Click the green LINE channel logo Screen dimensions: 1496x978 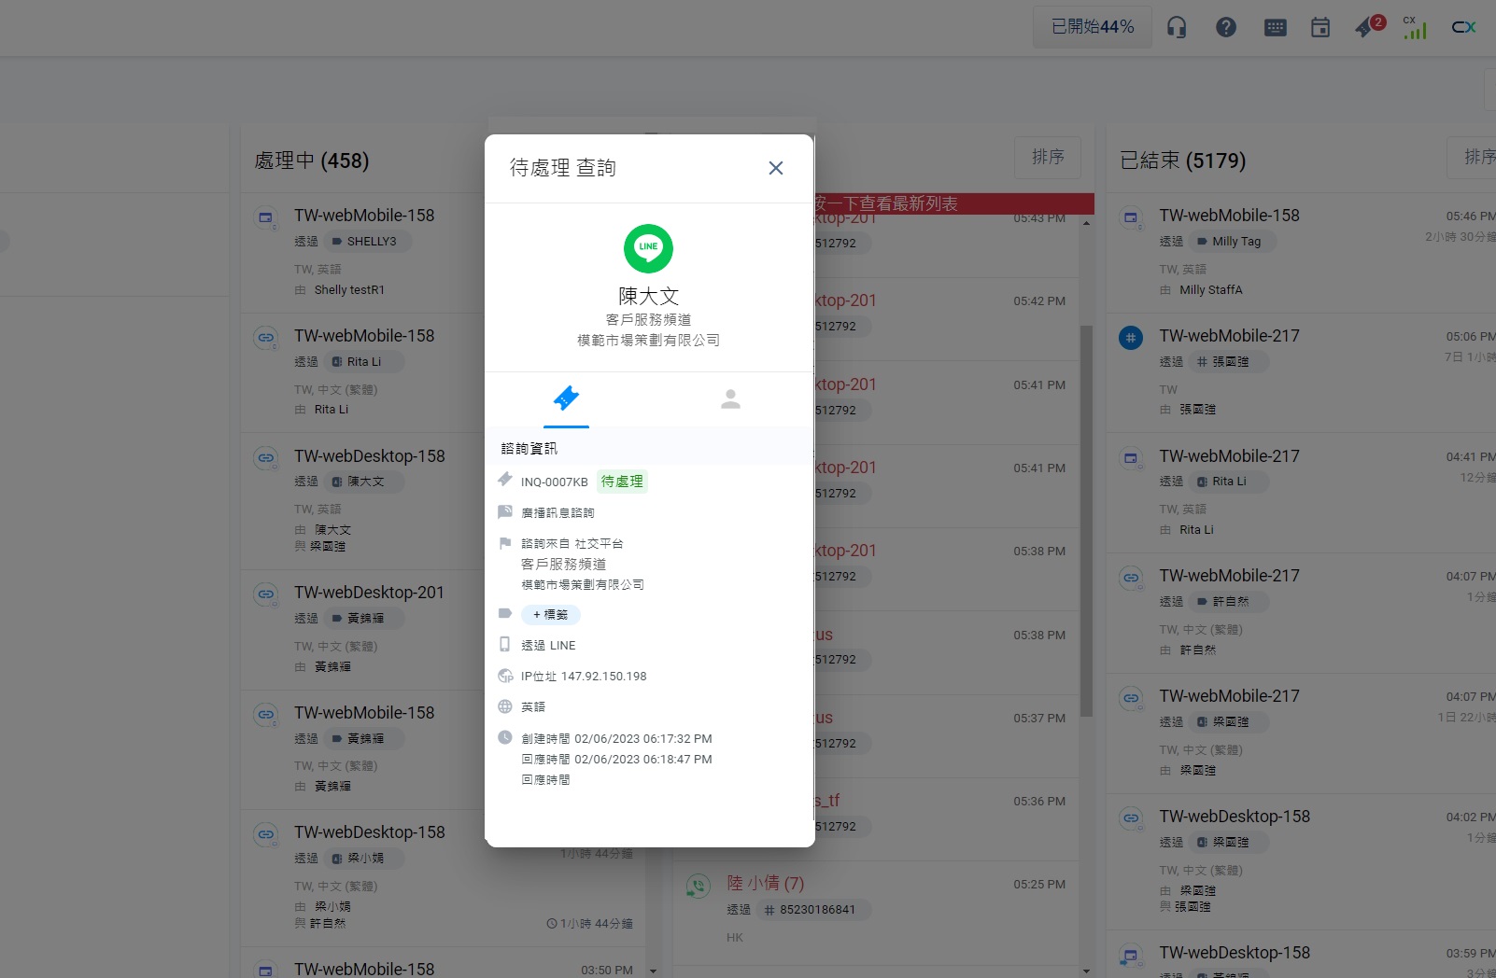[x=648, y=248]
